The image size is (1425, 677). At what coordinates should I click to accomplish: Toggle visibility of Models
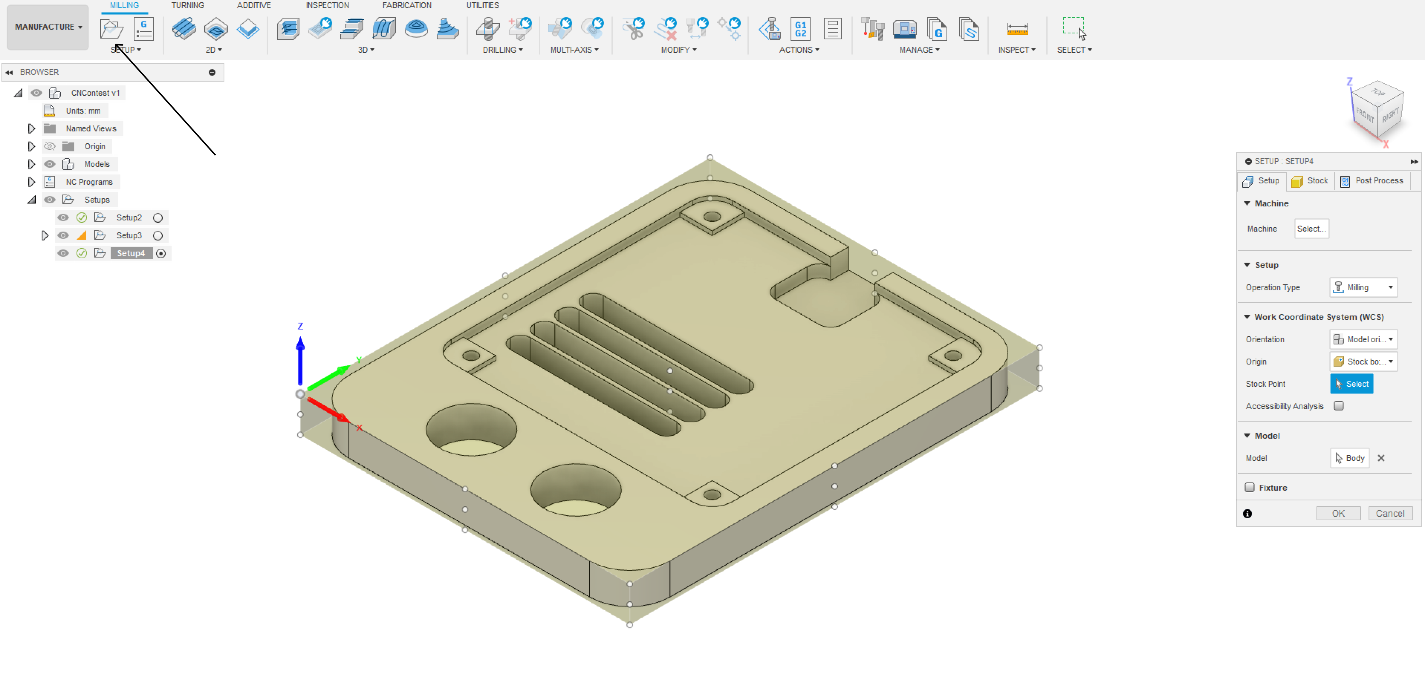click(50, 164)
